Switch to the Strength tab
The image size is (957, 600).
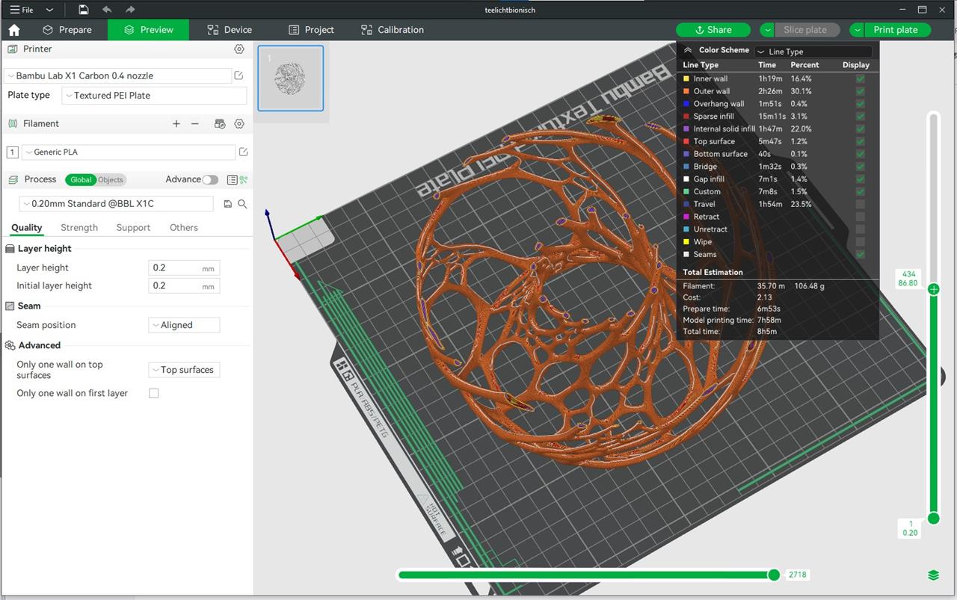tap(79, 228)
